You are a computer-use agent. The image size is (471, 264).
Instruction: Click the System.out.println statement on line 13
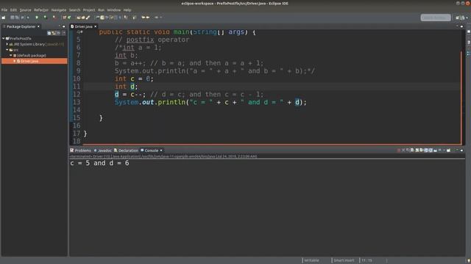[210, 102]
